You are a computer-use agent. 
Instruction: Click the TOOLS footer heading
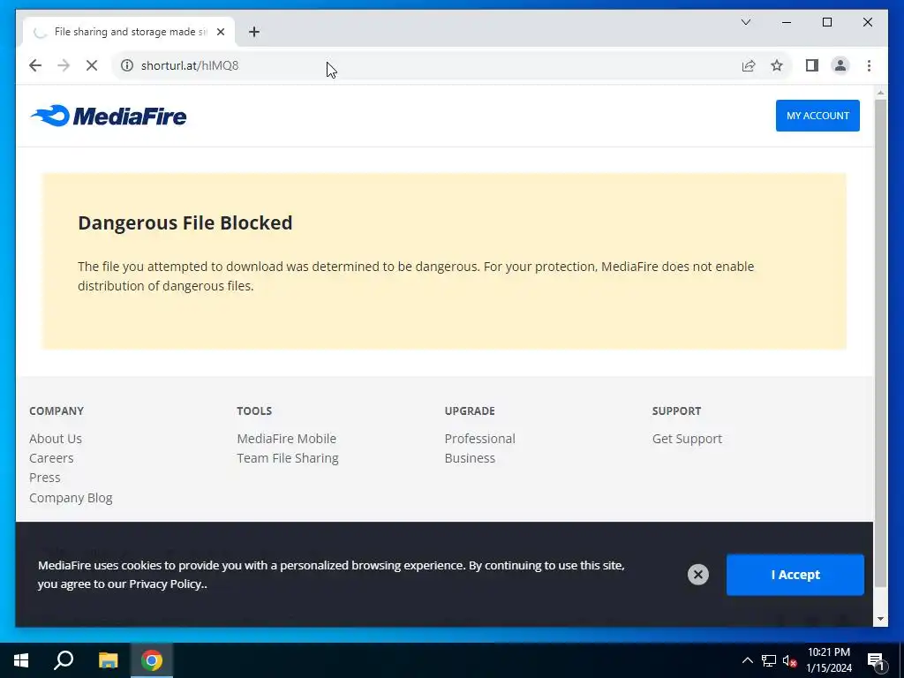pyautogui.click(x=254, y=411)
